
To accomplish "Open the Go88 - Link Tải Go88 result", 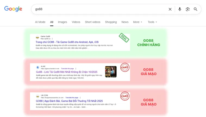I will pos(67,72).
